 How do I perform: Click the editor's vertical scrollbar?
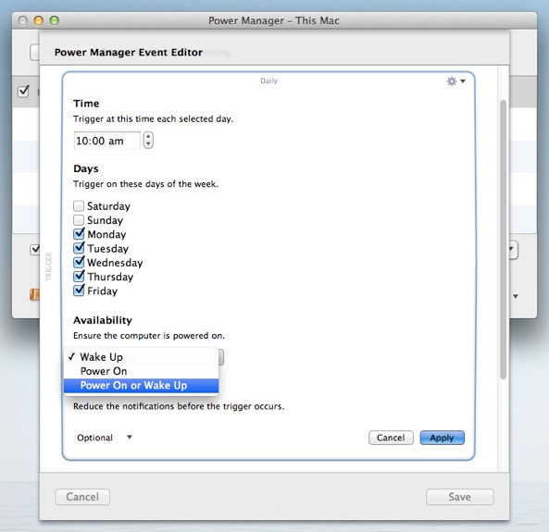coord(503,240)
